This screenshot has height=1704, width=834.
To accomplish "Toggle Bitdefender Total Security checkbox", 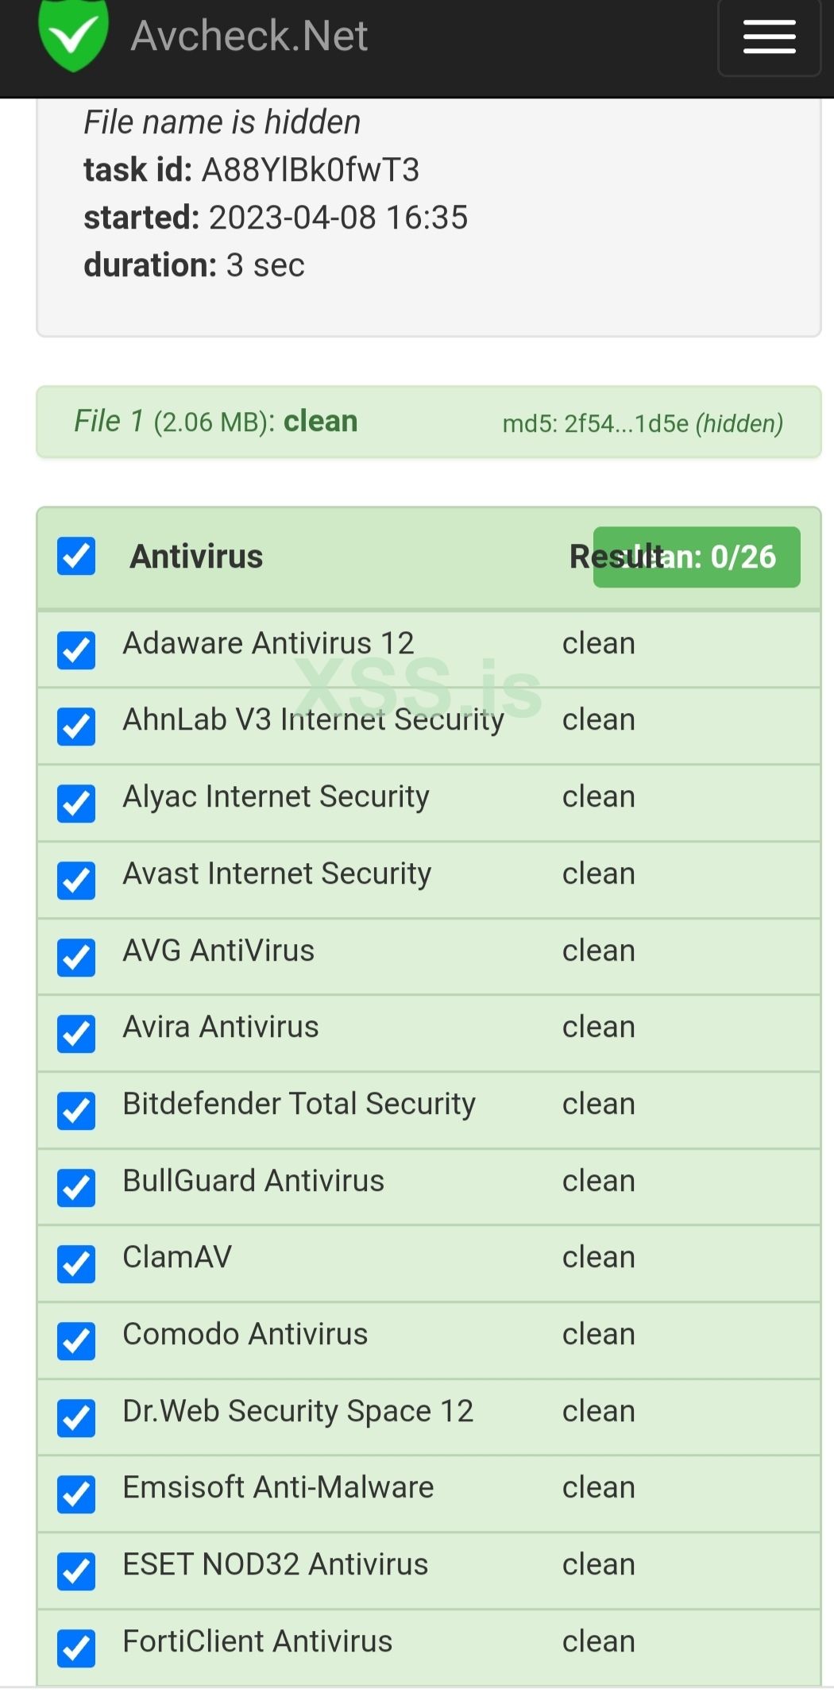I will coord(76,1111).
